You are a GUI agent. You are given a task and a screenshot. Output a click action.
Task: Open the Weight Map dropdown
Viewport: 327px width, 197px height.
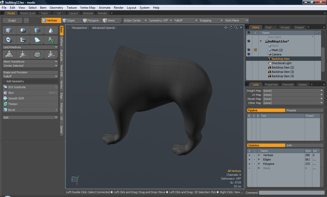pos(293,91)
